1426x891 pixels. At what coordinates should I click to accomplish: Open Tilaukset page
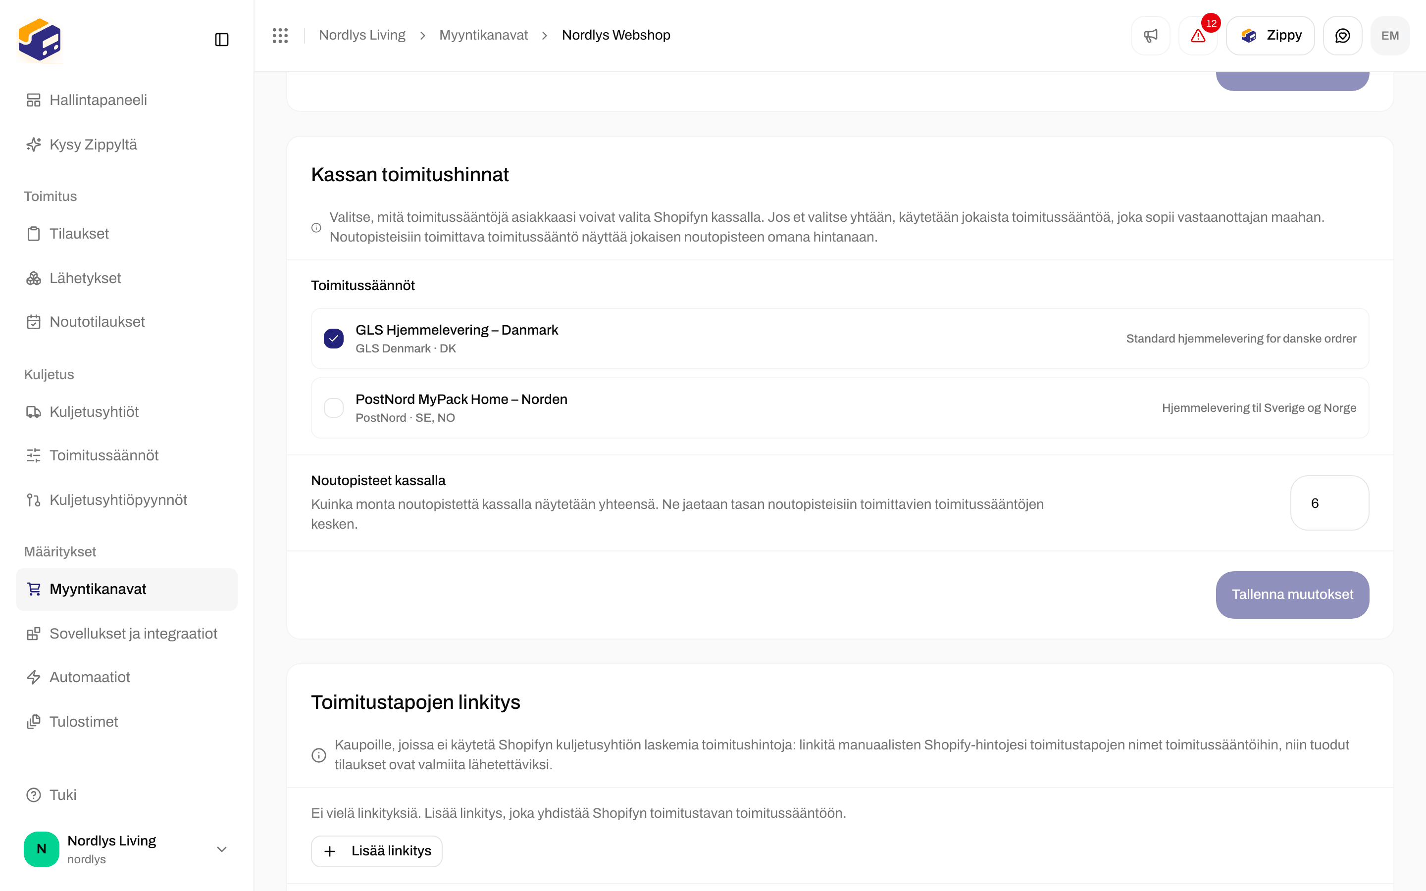[127, 234]
